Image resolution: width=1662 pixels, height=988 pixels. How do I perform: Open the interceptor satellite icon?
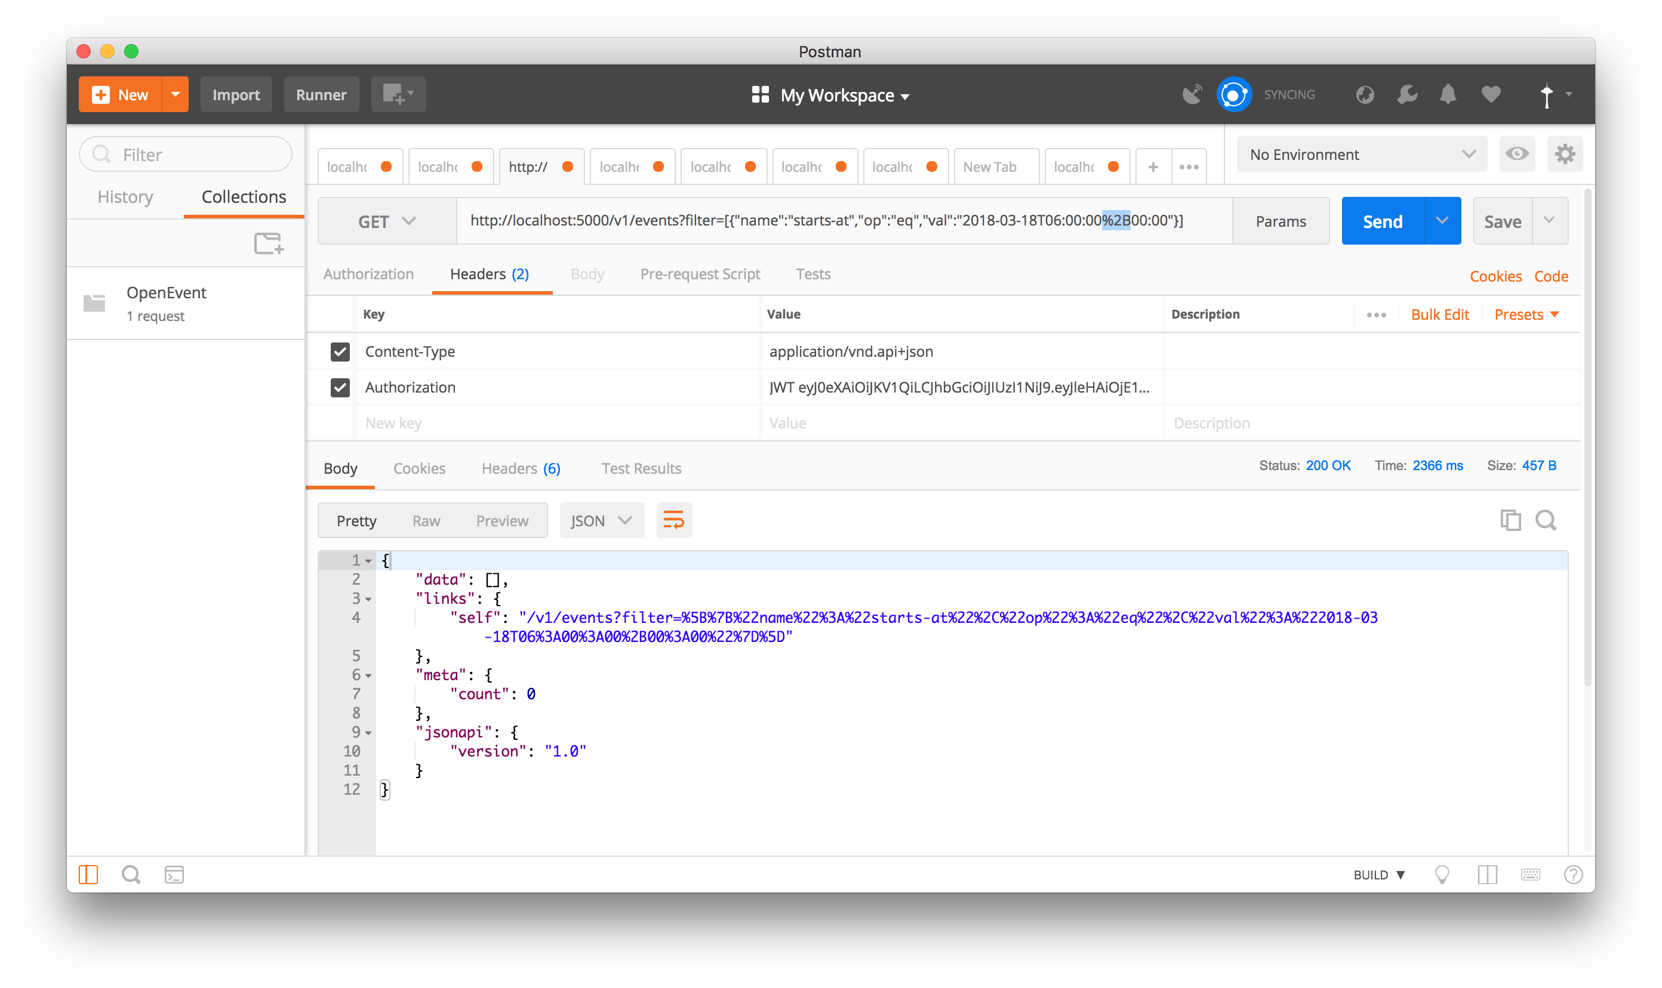coord(1192,94)
